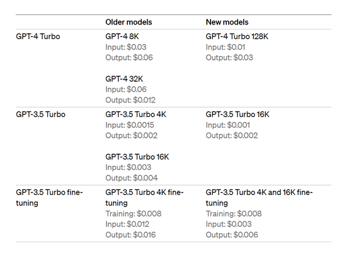Click the New models column header

pyautogui.click(x=227, y=22)
